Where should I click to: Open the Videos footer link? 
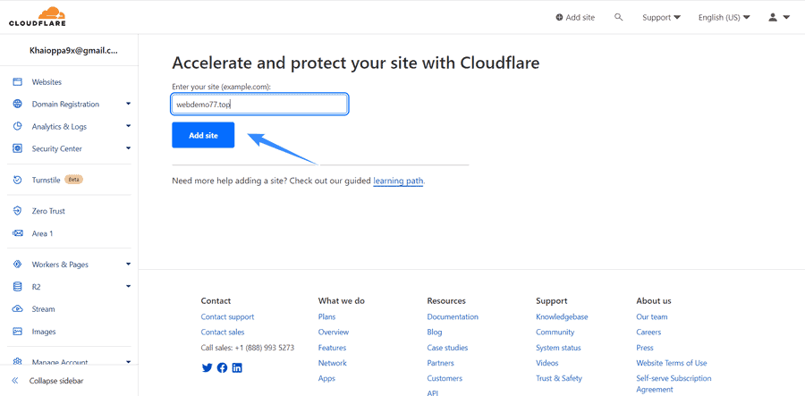(x=547, y=363)
